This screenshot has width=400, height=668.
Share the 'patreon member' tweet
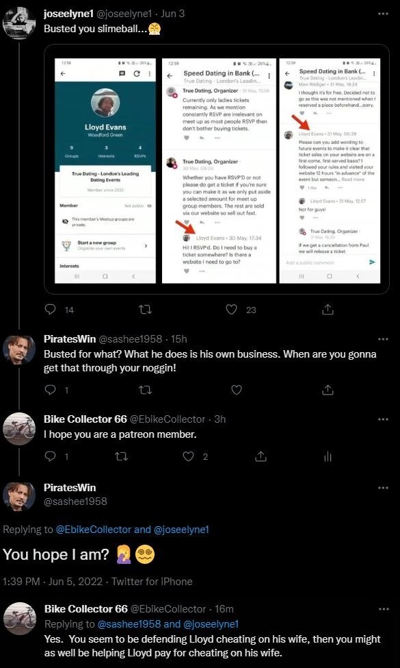(260, 457)
